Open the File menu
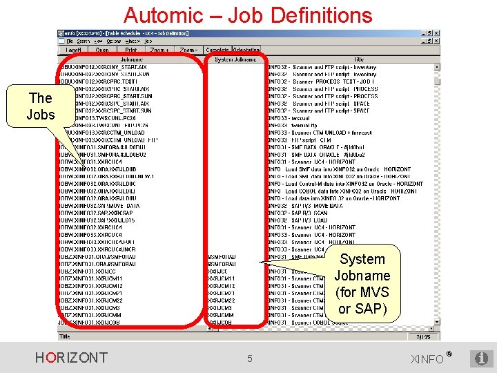 [x=70, y=41]
